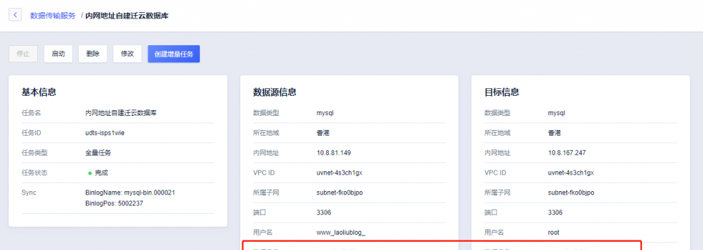
Task: Select the 数据源信息 card heading
Action: click(x=275, y=92)
